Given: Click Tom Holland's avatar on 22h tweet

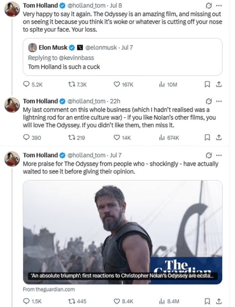Looking at the screenshot, I should (x=12, y=105).
